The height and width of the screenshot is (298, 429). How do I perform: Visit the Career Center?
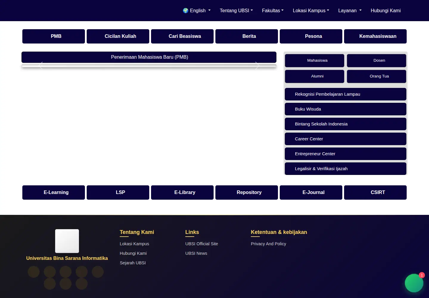[x=346, y=139]
